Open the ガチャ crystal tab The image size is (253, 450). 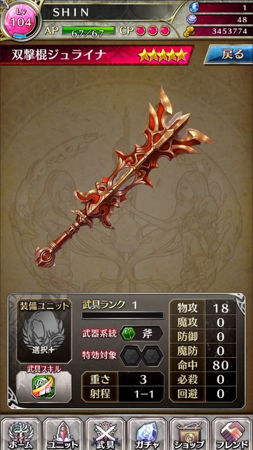pos(147,434)
